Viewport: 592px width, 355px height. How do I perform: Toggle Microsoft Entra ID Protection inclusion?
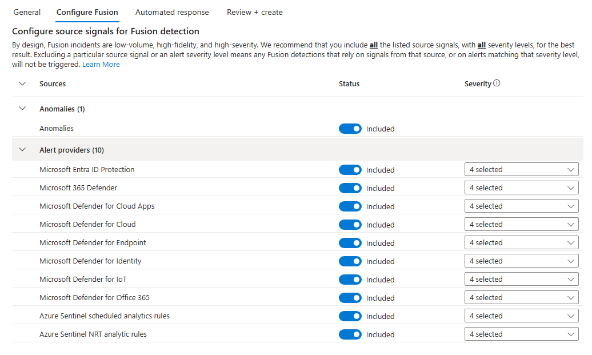tap(350, 170)
